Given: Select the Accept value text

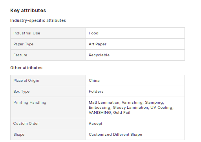Looking at the screenshot, I should [x=95, y=124].
